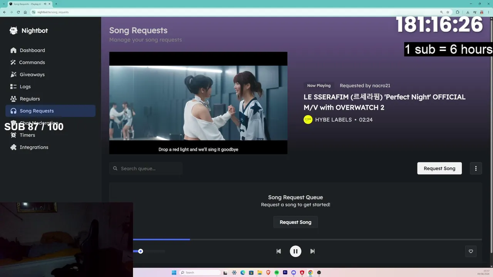Screen dimensions: 493x277
Task: Click the 'Requested by nacro21' text
Action: pyautogui.click(x=365, y=85)
